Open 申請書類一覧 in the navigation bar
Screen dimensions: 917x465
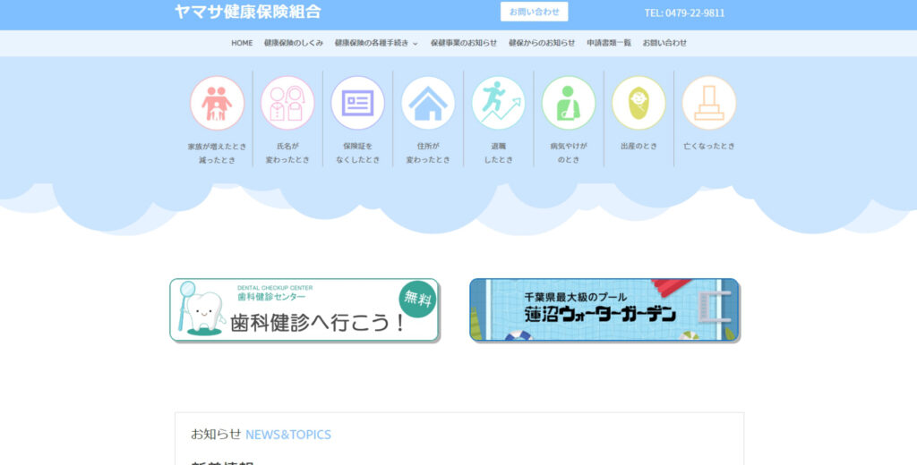[609, 43]
